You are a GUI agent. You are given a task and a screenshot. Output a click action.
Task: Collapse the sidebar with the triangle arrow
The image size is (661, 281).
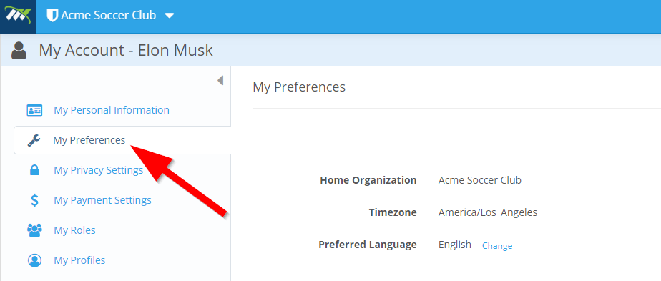coord(220,81)
